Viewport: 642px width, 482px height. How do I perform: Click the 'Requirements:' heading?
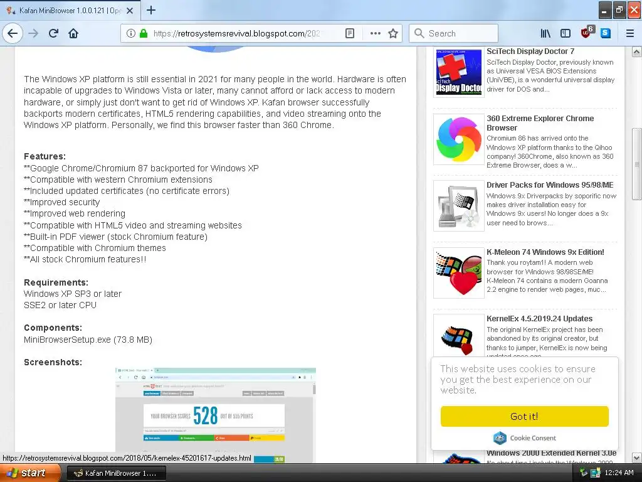pyautogui.click(x=56, y=282)
